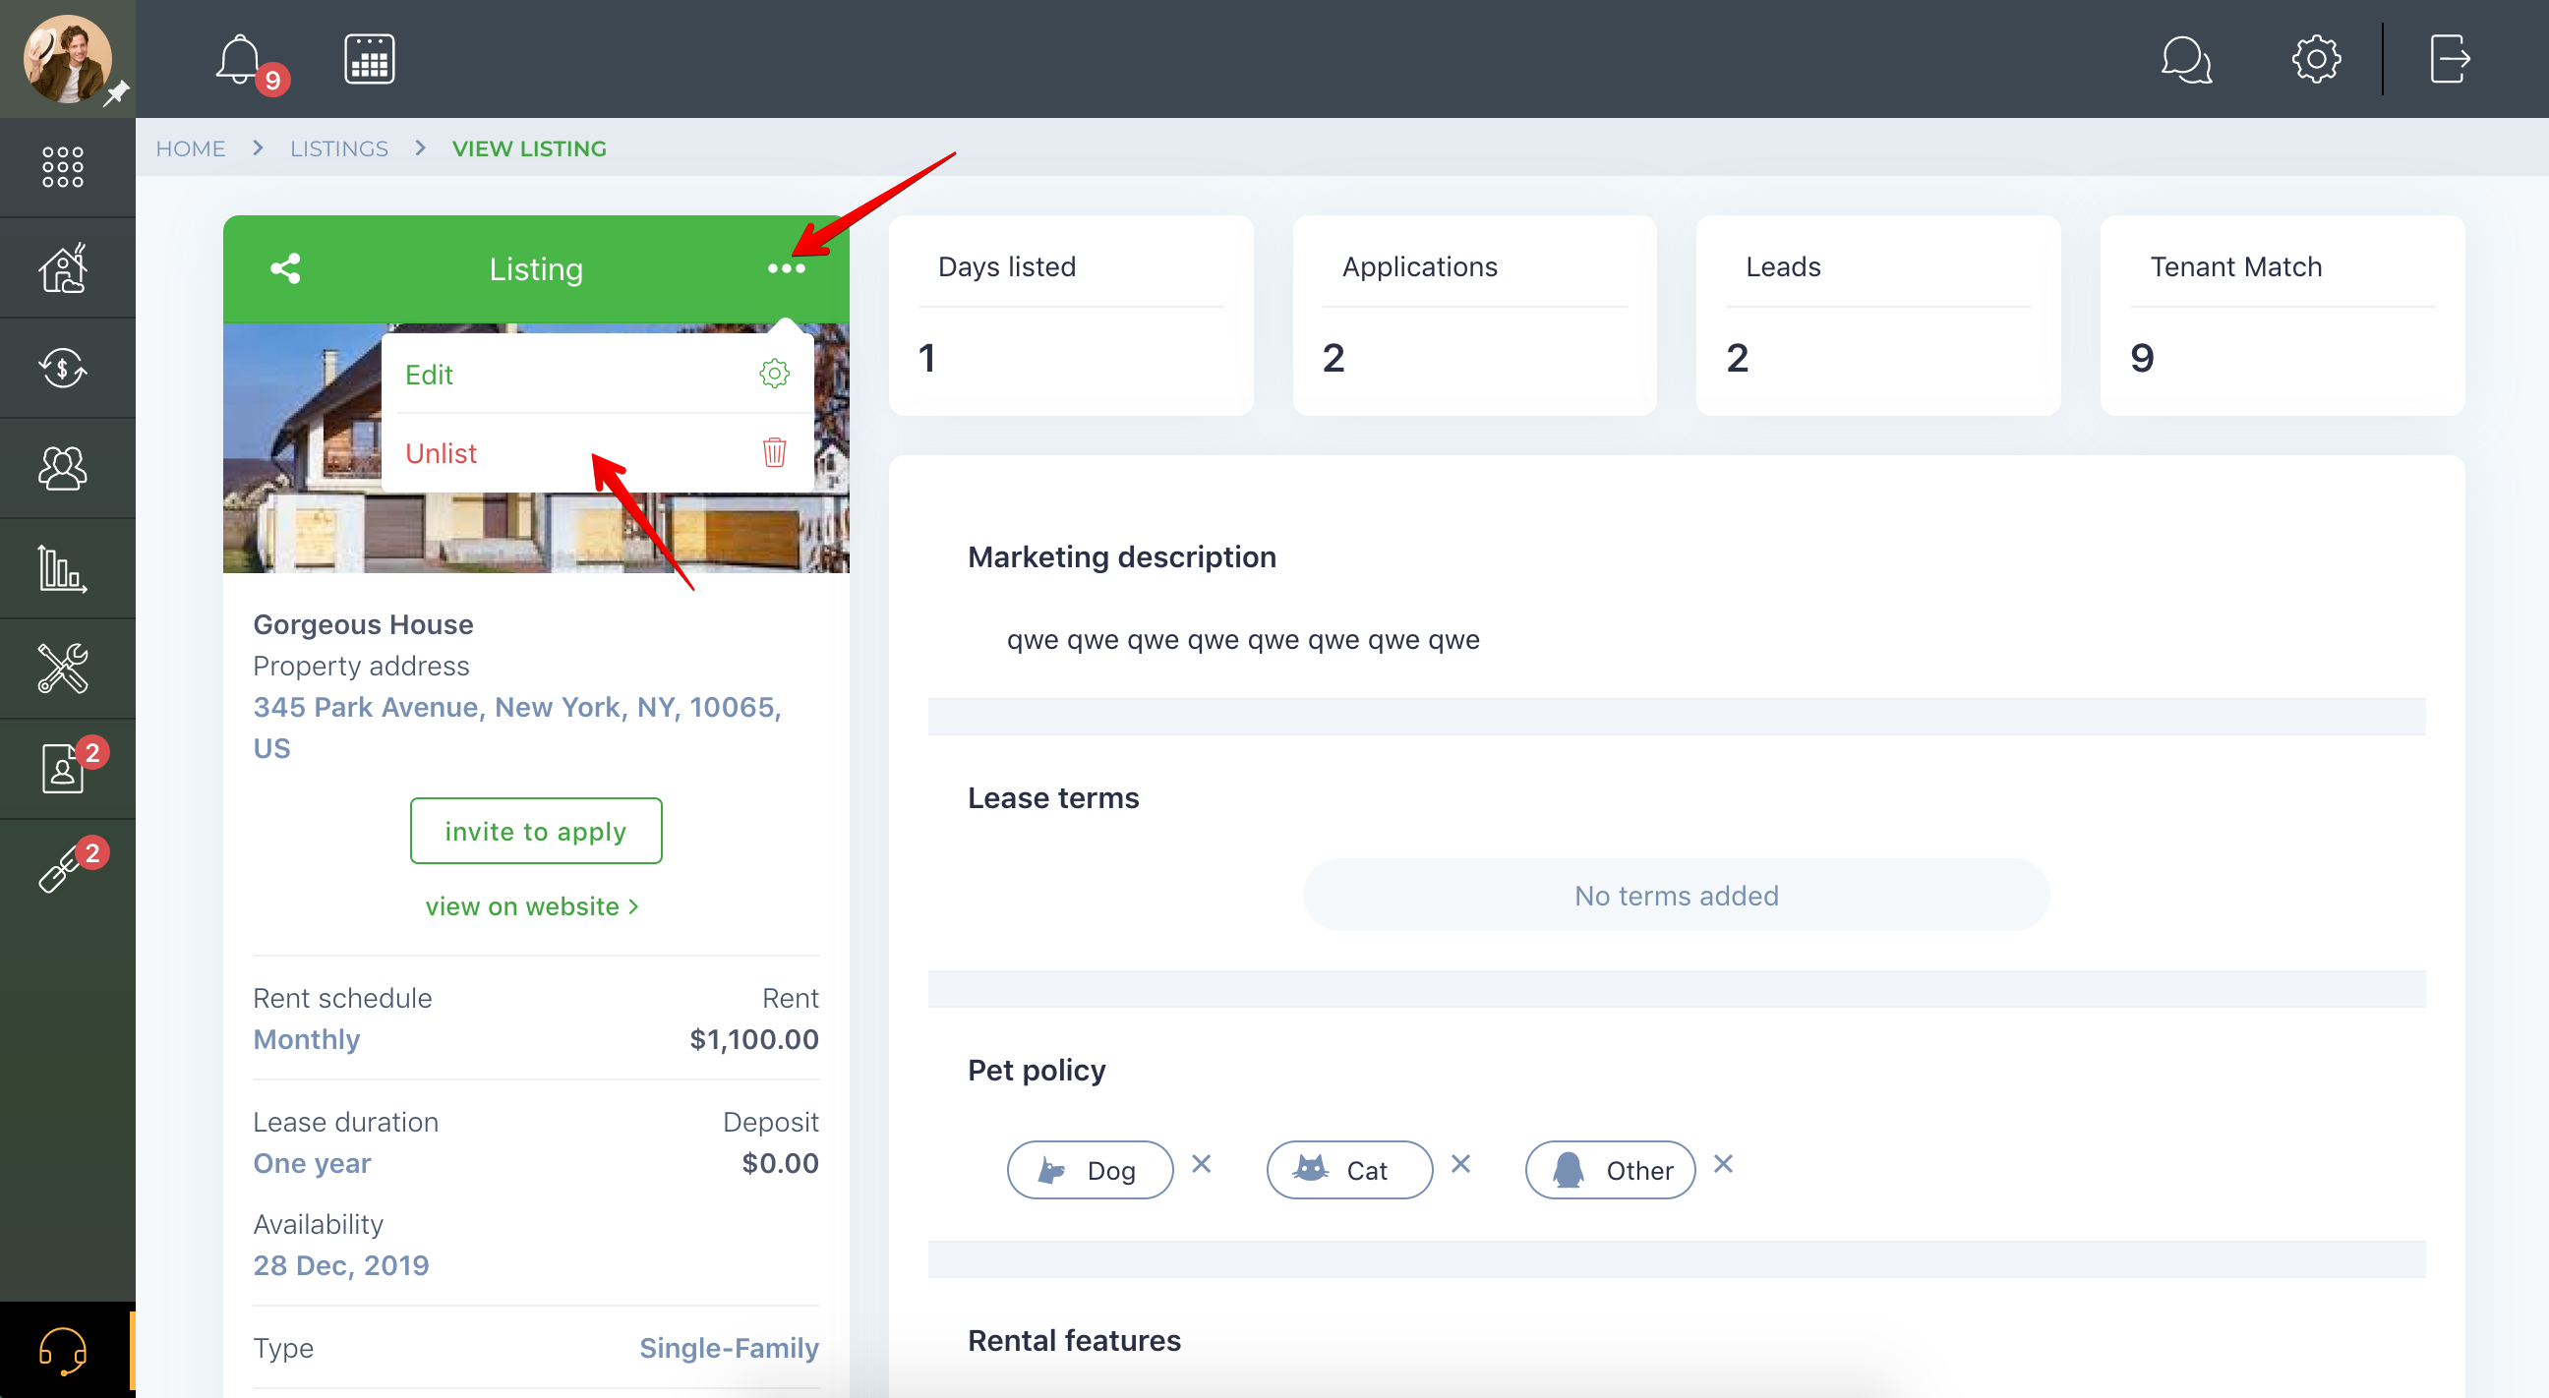Open the dashboard grid menu in sidebar
Viewport: 2549px width, 1398px height.
pyautogui.click(x=63, y=167)
